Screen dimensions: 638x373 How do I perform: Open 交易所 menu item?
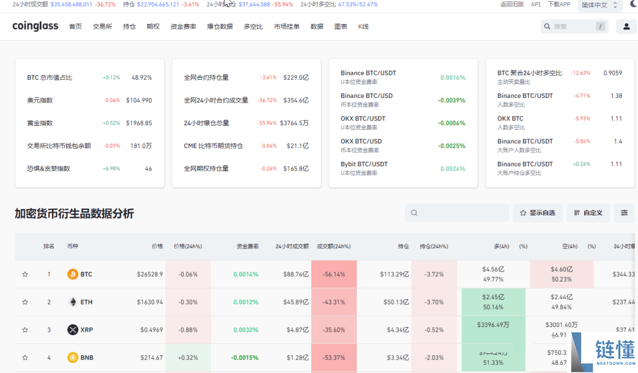(102, 27)
